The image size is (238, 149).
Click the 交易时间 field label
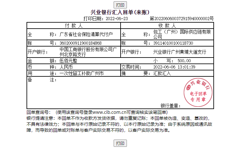[x=131, y=67]
